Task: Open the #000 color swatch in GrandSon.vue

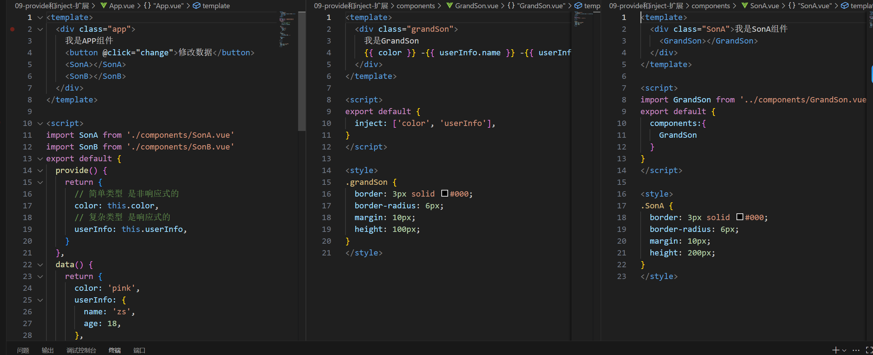Action: tap(445, 193)
